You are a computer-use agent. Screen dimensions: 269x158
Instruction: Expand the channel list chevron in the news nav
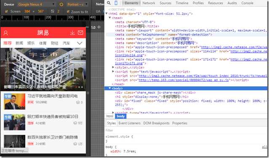click(80, 43)
